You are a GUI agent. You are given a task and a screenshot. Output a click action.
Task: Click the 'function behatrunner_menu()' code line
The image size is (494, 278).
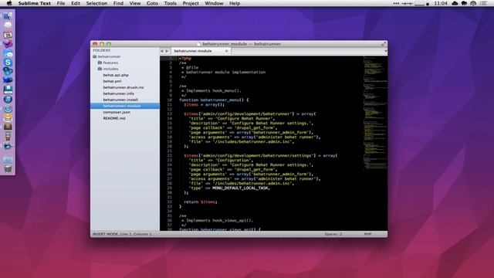(x=214, y=100)
